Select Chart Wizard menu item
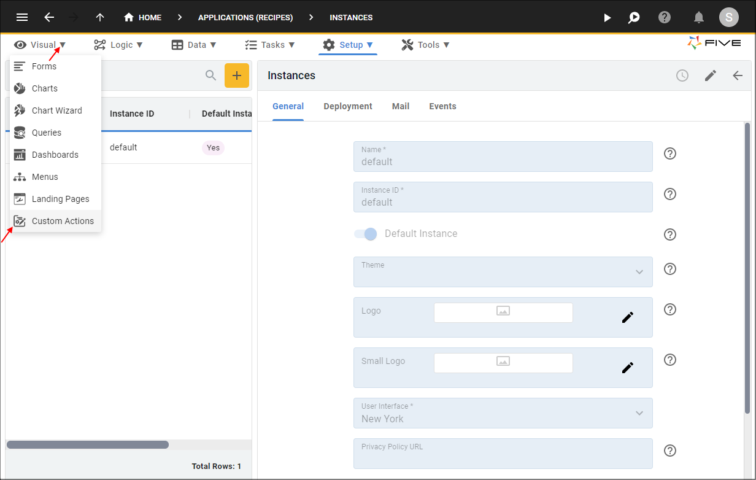Image resolution: width=756 pixels, height=480 pixels. 55,110
